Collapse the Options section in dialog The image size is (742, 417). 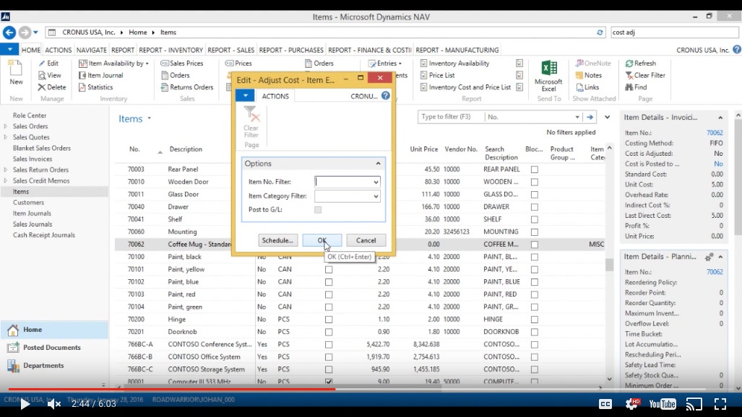(x=378, y=164)
